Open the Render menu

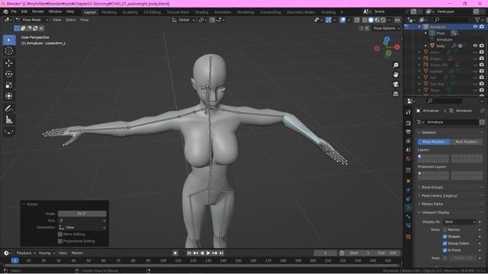(x=38, y=11)
